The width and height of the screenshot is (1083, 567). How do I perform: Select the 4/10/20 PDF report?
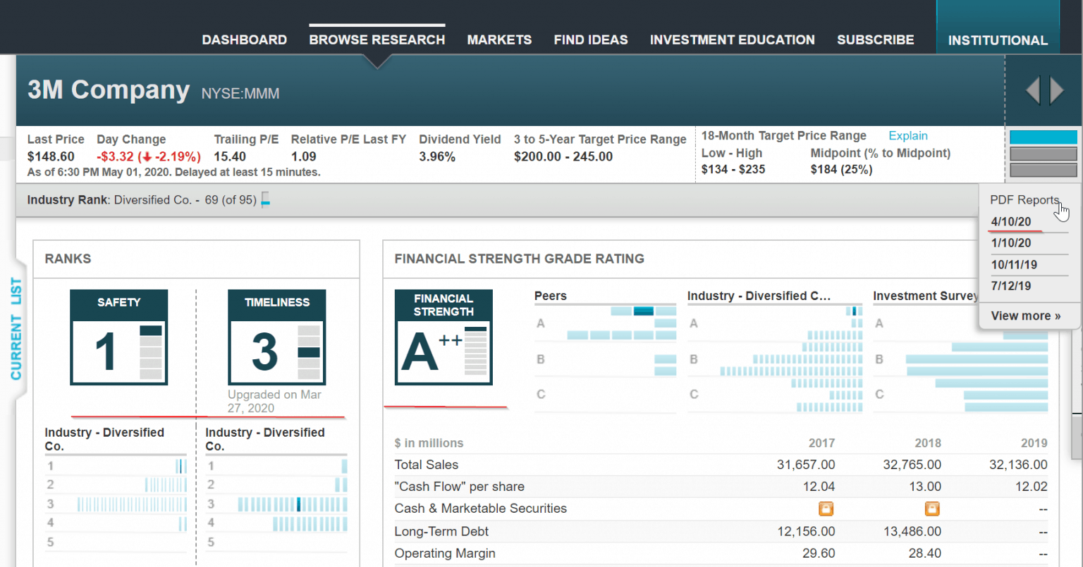(1012, 221)
